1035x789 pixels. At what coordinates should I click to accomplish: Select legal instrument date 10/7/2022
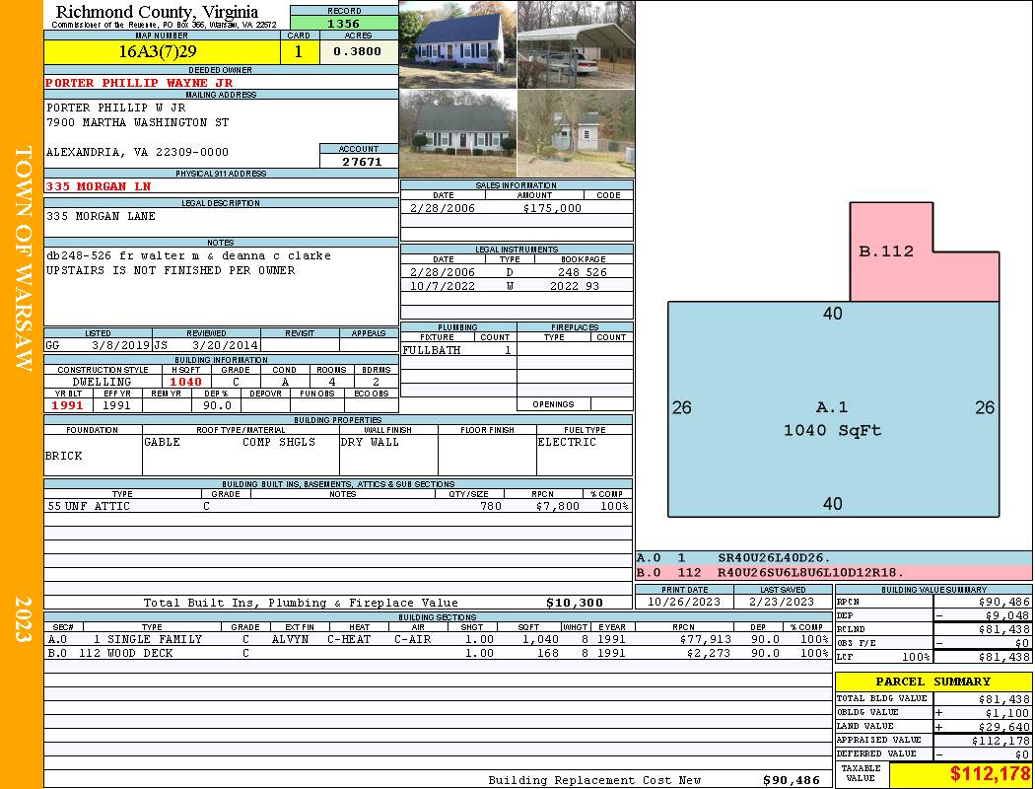pyautogui.click(x=443, y=286)
